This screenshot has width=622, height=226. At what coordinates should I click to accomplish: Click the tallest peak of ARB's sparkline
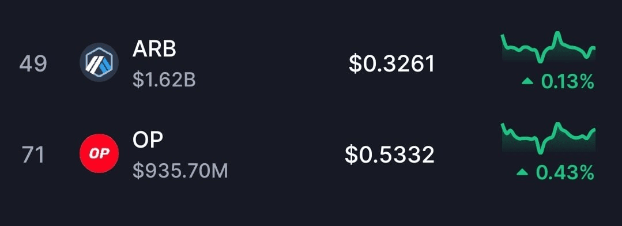pyautogui.click(x=557, y=33)
